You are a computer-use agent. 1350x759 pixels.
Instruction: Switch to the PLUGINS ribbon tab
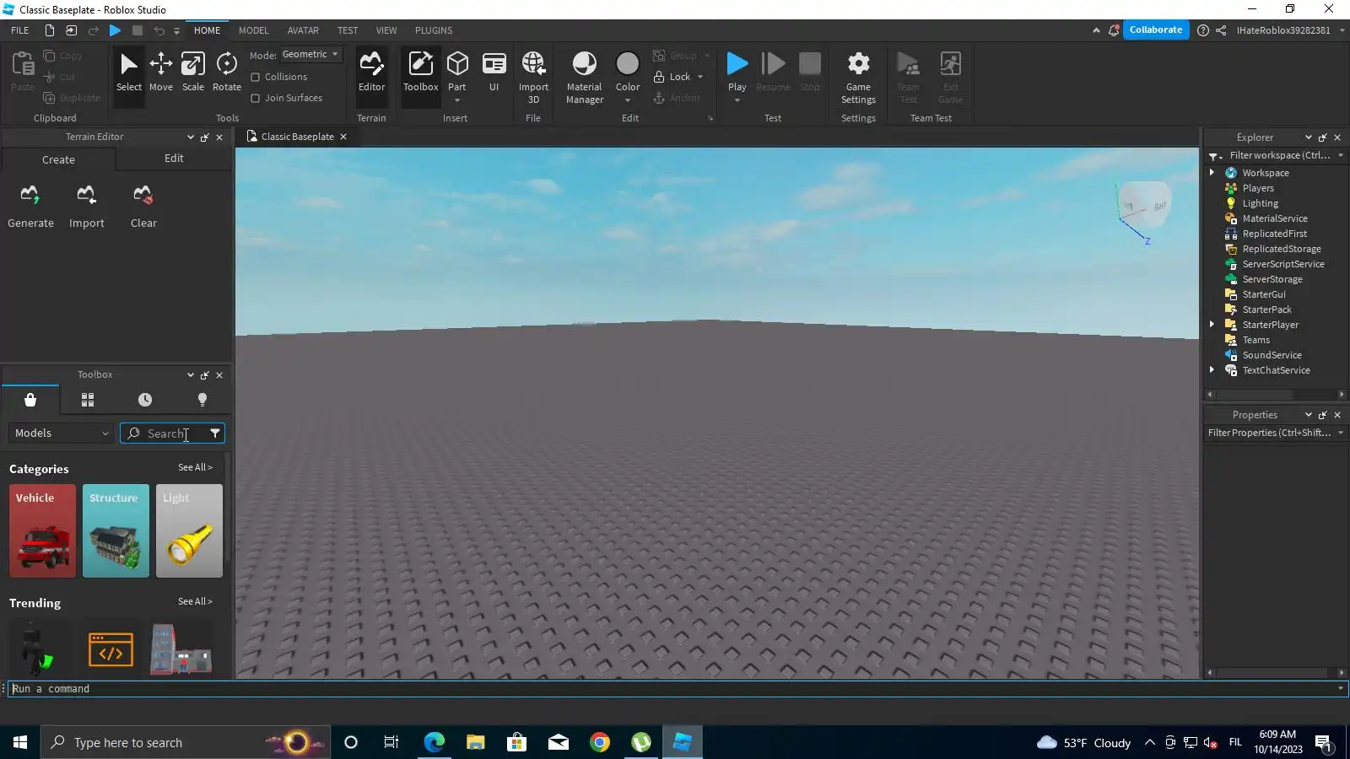pos(434,30)
